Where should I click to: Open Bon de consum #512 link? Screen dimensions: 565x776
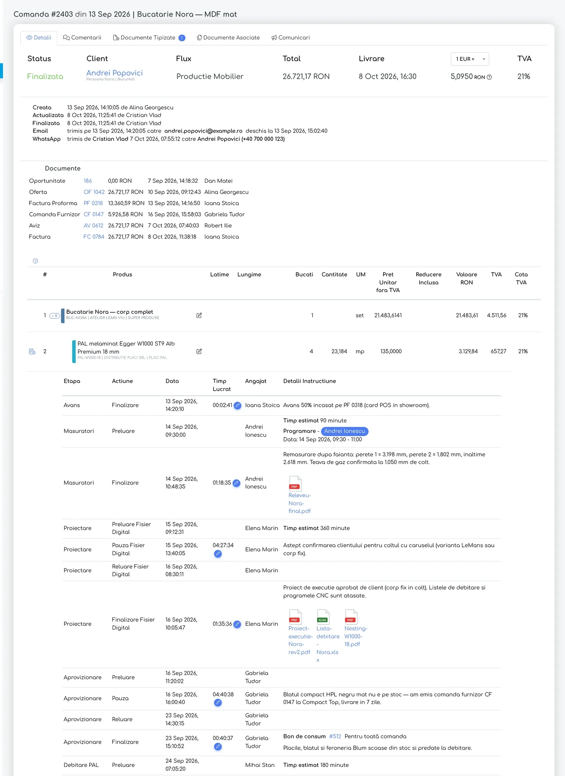[335, 736]
